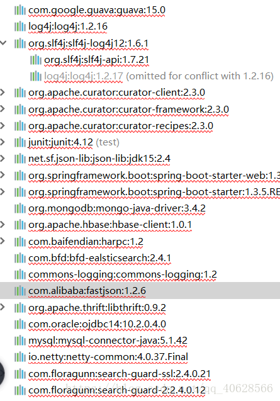The image size is (280, 401).
Task: Select com.floragunn:search-guard-2:2.4.0.12
Action: [117, 390]
